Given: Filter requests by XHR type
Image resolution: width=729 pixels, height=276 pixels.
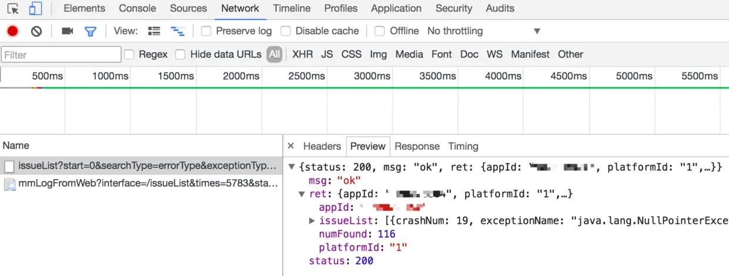Looking at the screenshot, I should (x=303, y=55).
